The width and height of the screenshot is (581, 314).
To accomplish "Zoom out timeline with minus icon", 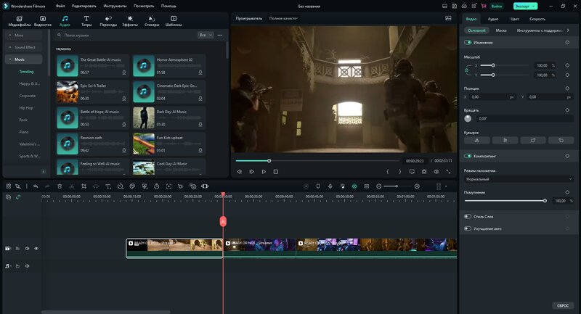I will pyautogui.click(x=378, y=186).
